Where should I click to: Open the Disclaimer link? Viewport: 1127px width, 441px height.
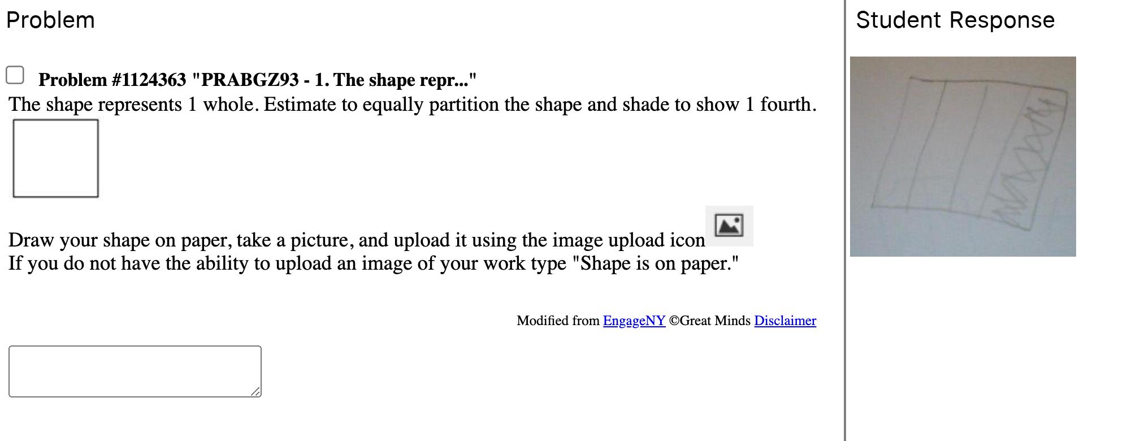pyautogui.click(x=784, y=321)
